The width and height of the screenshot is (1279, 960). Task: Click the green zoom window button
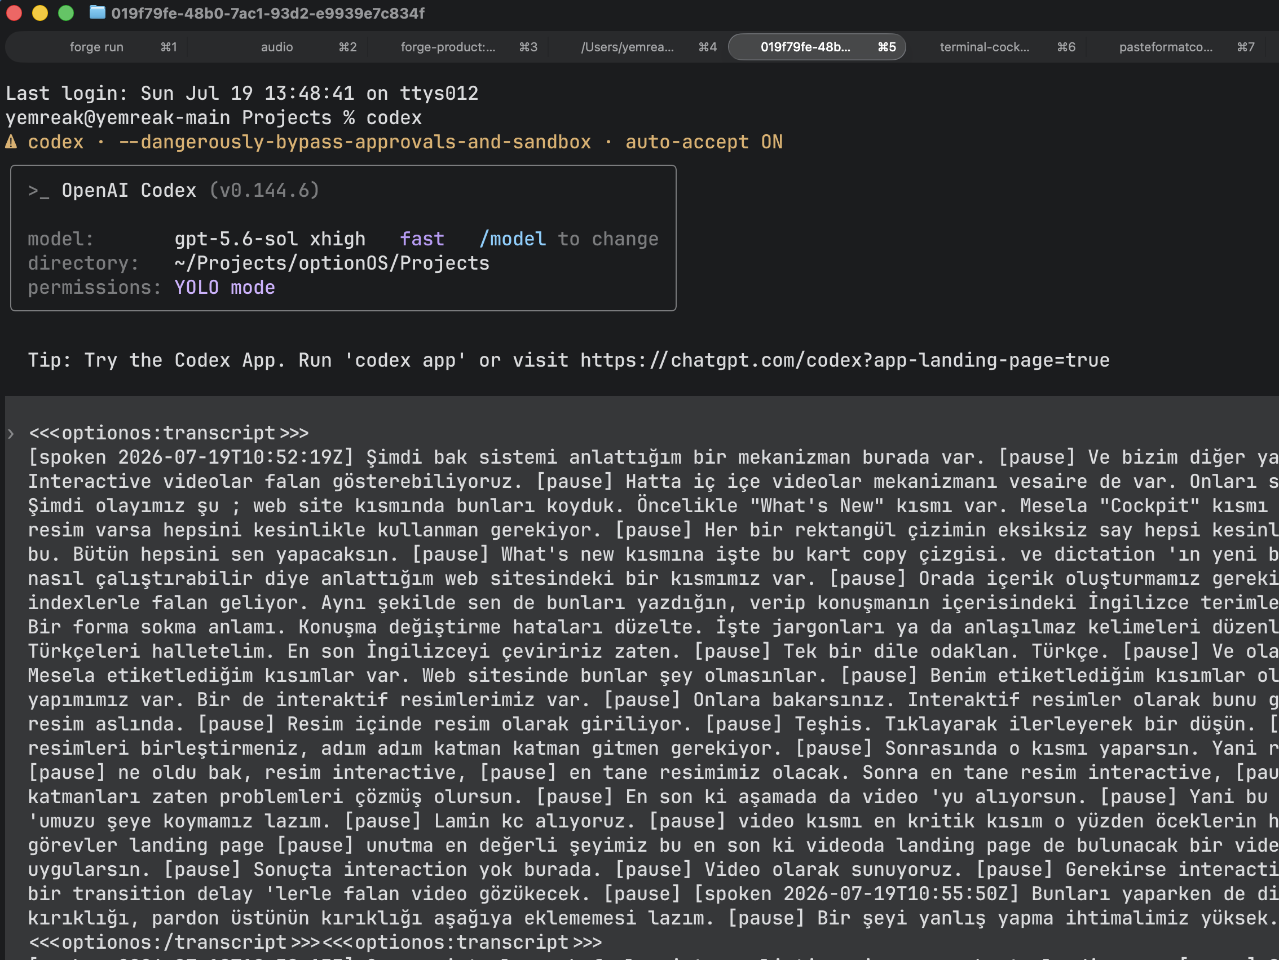click(66, 13)
